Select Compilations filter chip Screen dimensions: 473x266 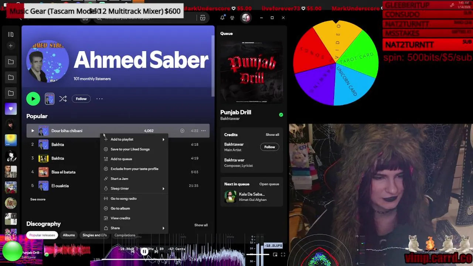(125, 235)
